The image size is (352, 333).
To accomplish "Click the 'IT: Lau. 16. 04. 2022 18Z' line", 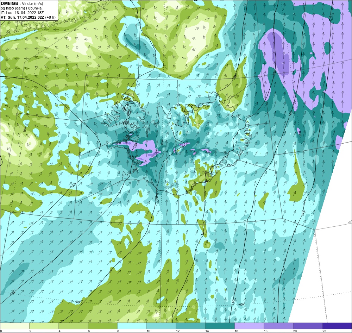I will point(22,13).
